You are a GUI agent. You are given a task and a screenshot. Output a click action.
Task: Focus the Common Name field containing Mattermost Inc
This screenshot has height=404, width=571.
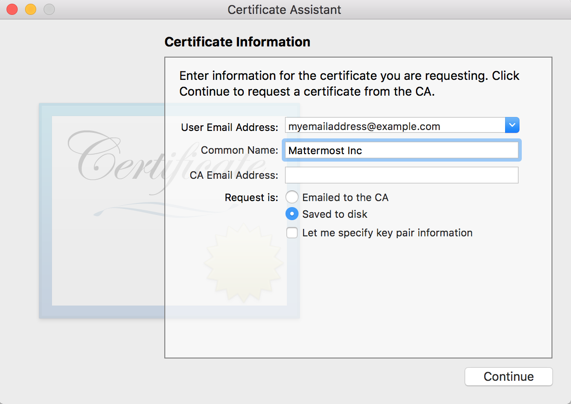click(x=401, y=150)
